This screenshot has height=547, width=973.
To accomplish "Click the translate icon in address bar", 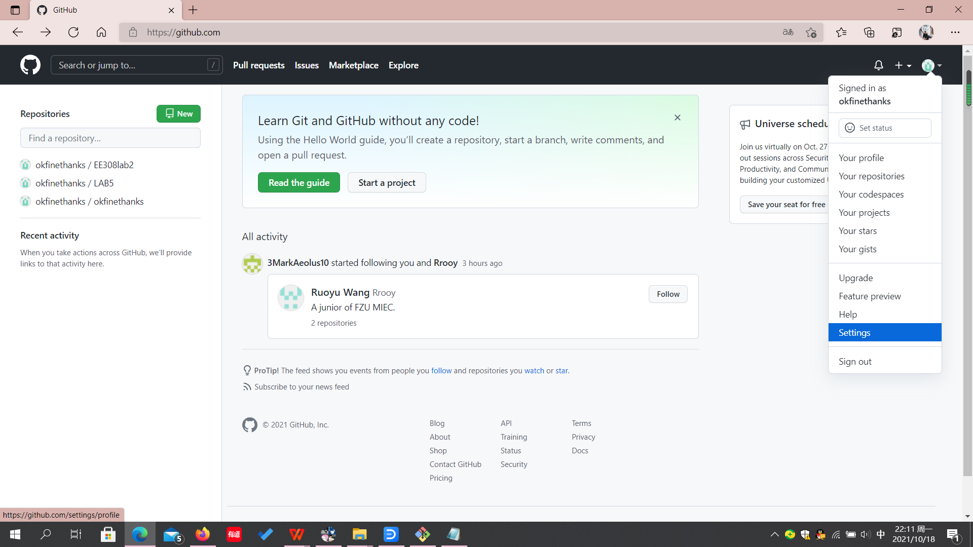I will [788, 32].
